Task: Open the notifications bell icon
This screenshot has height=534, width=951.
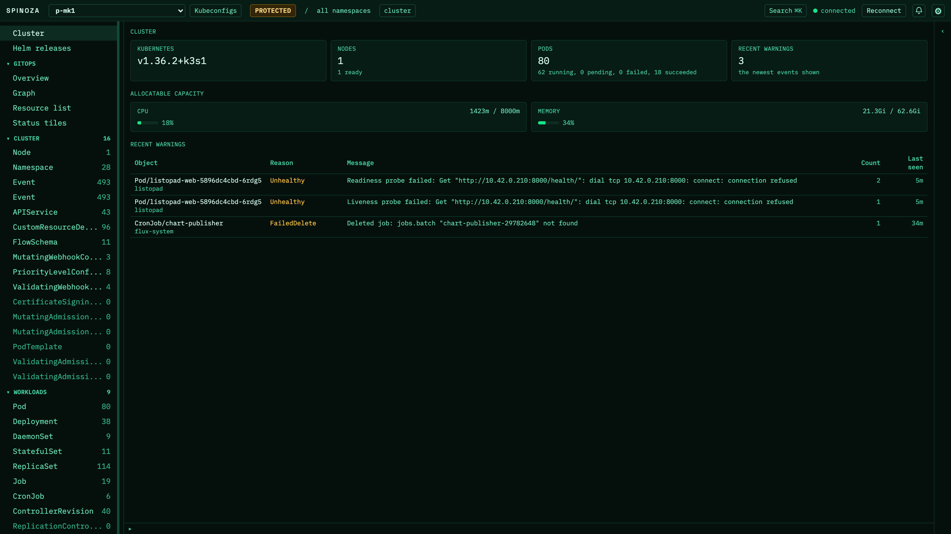Action: tap(918, 11)
